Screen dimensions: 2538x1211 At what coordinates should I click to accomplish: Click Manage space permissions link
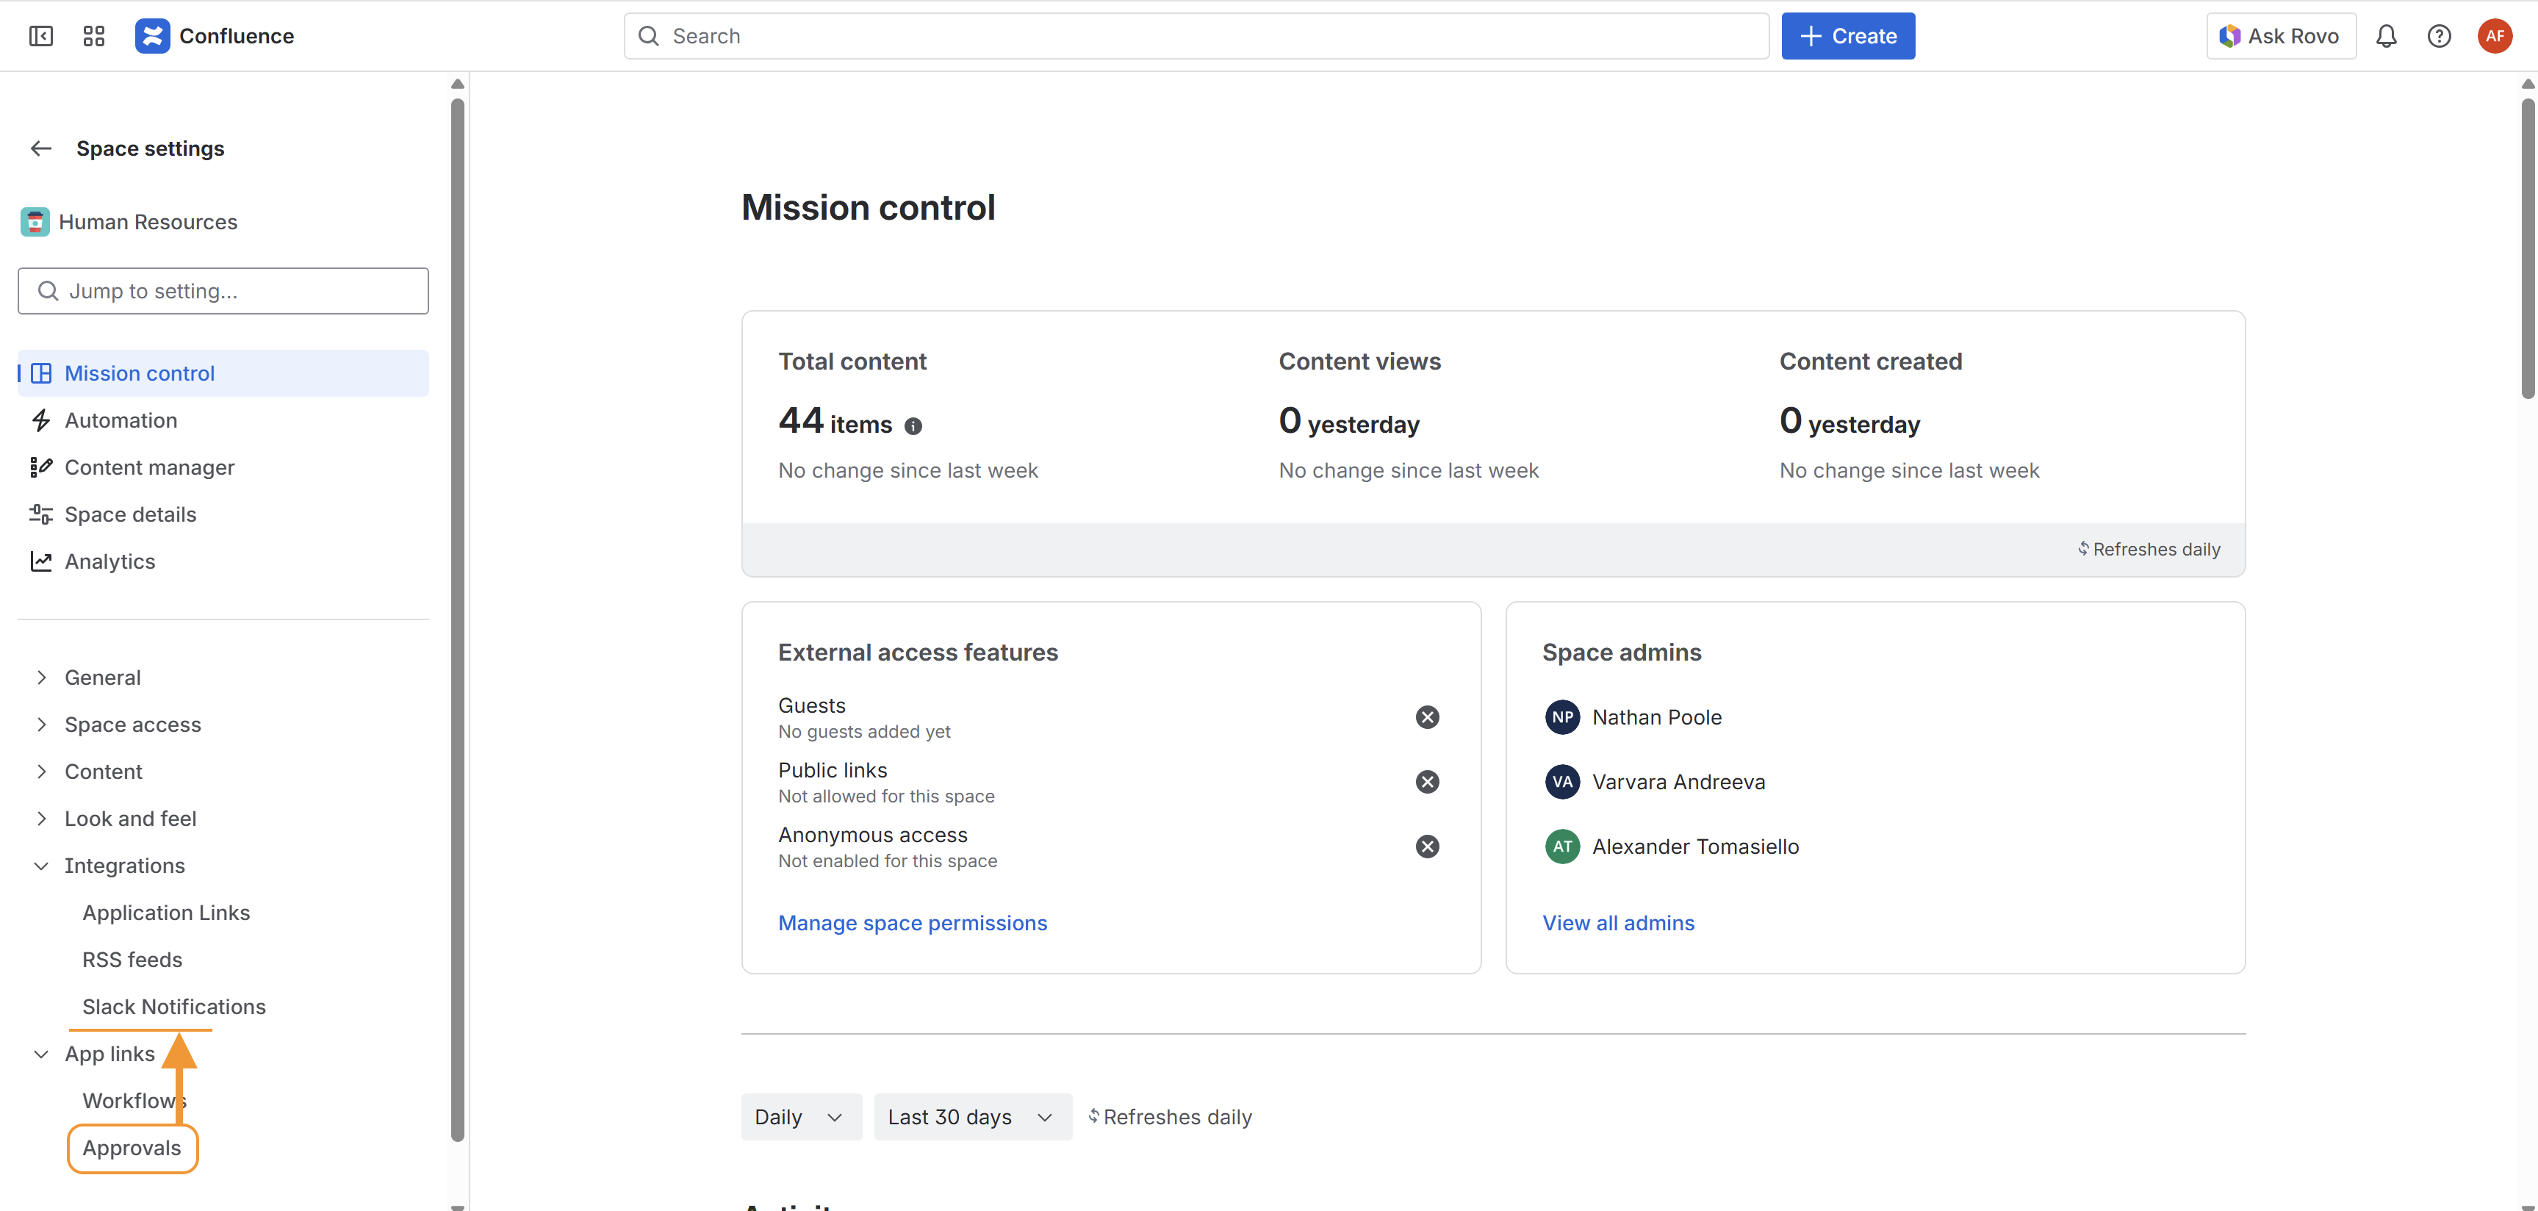click(913, 923)
